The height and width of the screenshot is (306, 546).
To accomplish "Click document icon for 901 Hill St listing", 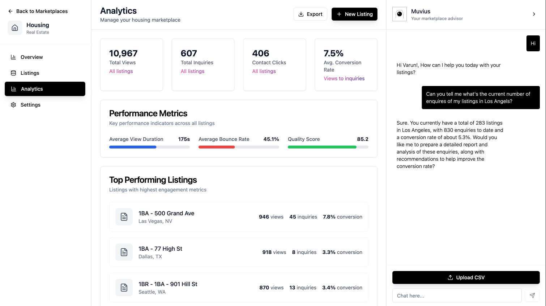I will pos(124,288).
